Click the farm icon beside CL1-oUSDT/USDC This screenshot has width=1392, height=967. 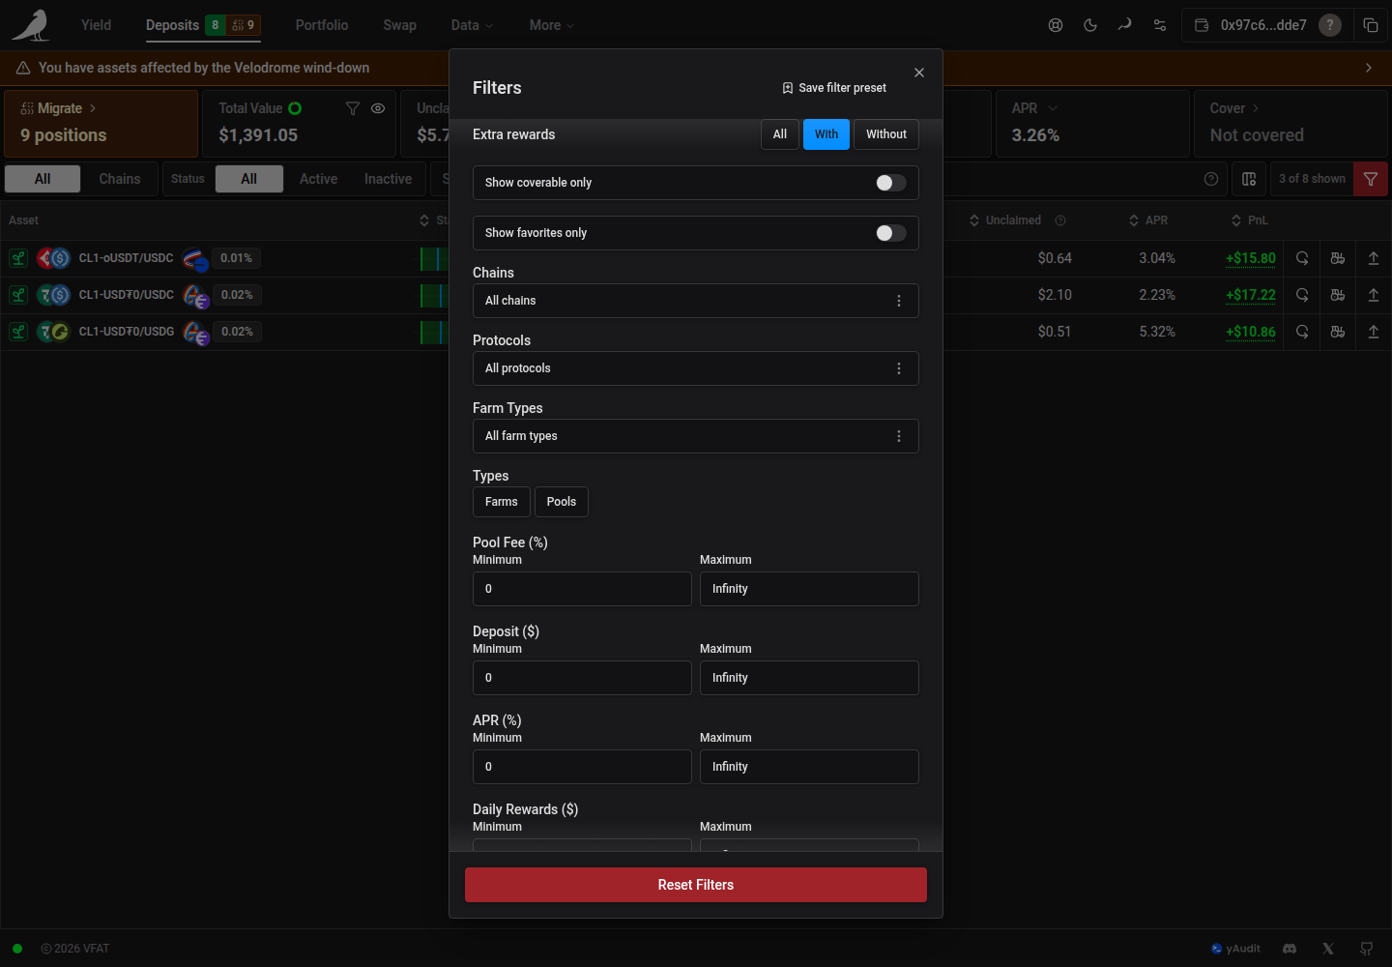click(18, 258)
